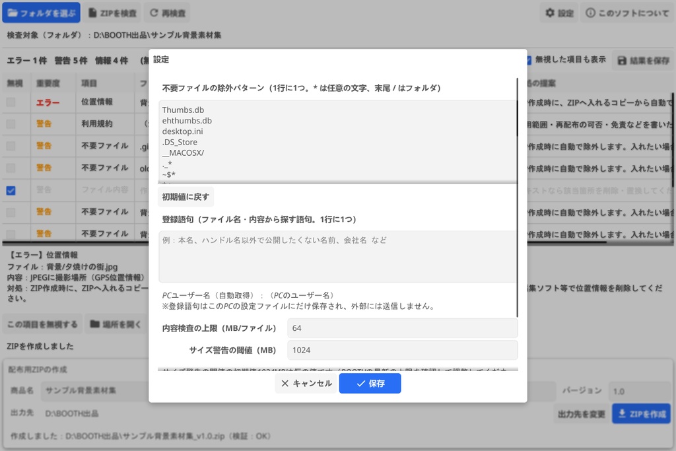Select the 位置情報 cell in the error row
This screenshot has height=451, width=676.
pos(97,102)
